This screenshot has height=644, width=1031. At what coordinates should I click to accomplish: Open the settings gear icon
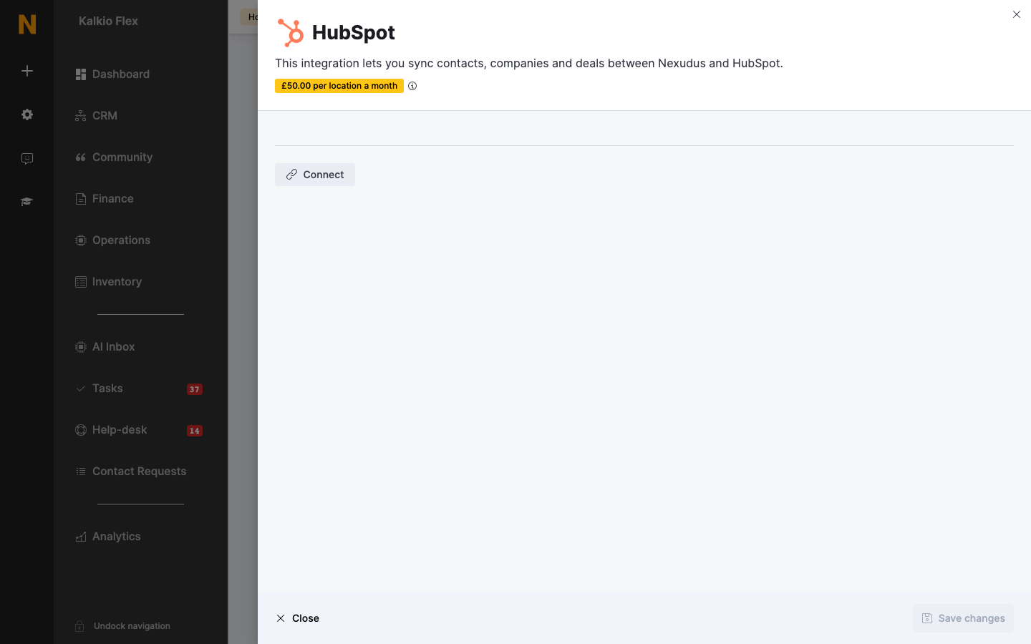(x=27, y=114)
